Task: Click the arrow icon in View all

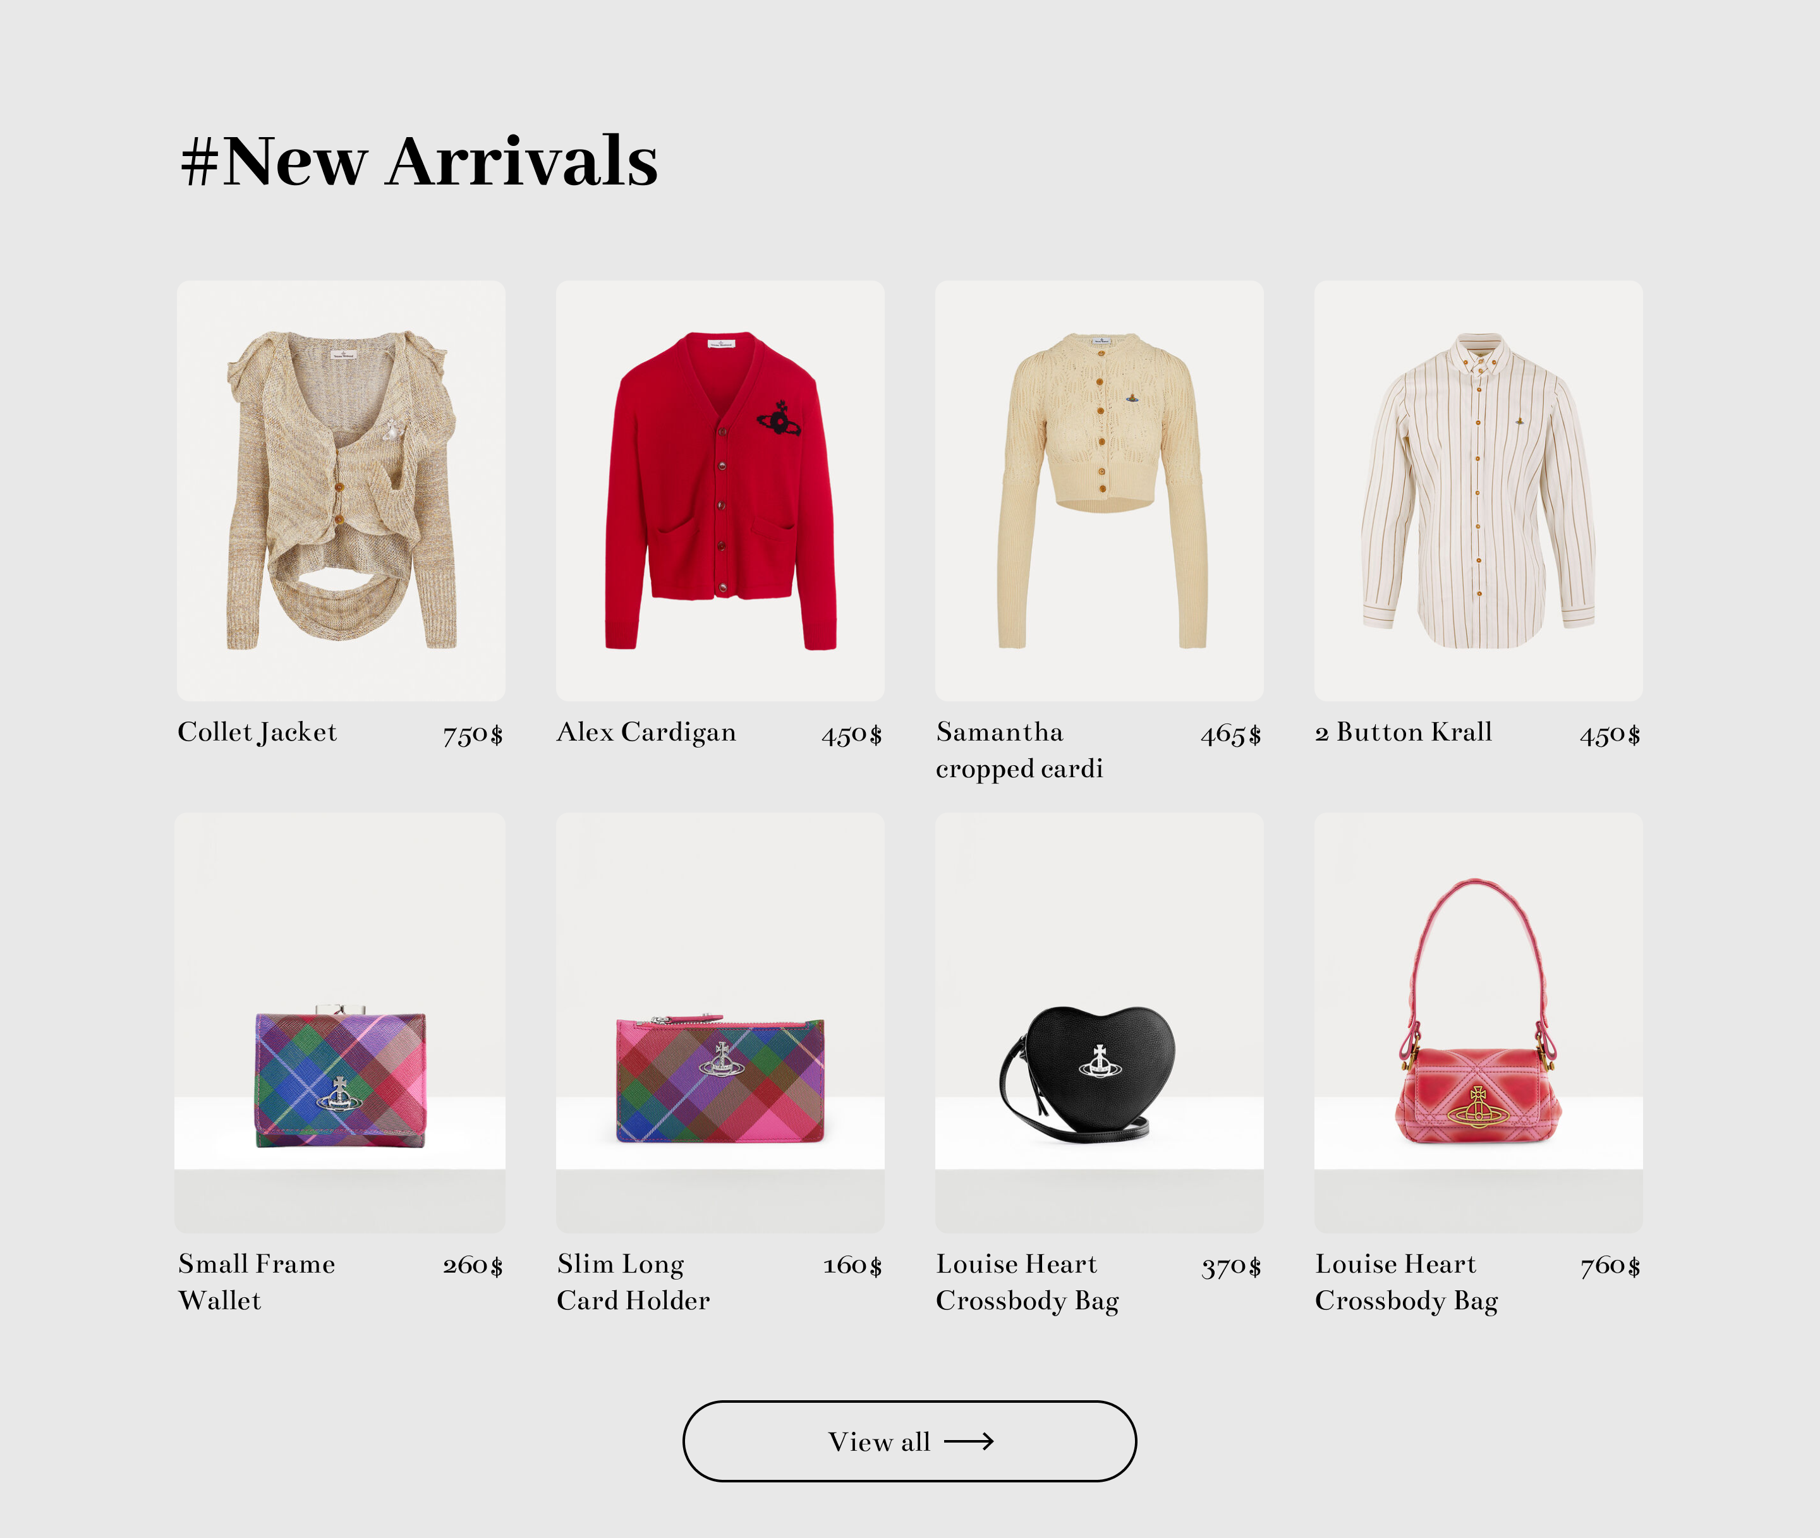Action: tap(969, 1441)
